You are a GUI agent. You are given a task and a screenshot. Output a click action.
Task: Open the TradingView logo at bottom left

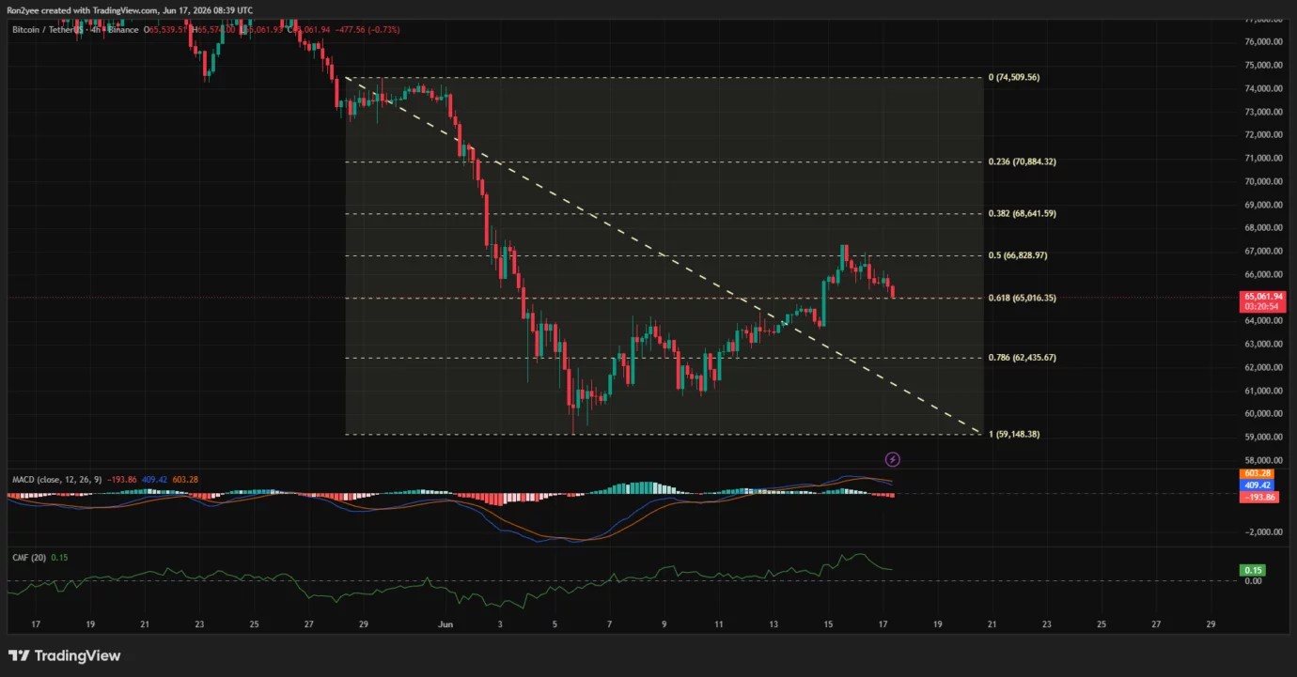tap(65, 655)
